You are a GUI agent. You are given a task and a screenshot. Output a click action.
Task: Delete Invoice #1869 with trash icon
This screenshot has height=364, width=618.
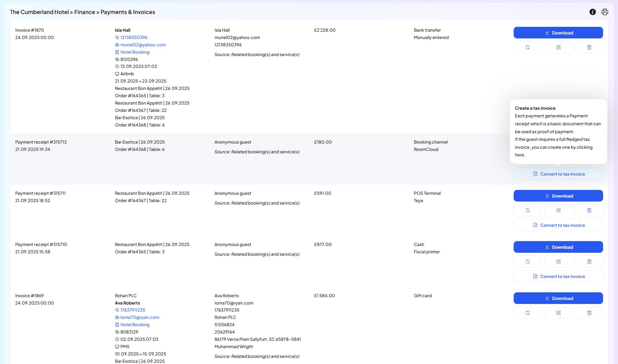pos(589,313)
